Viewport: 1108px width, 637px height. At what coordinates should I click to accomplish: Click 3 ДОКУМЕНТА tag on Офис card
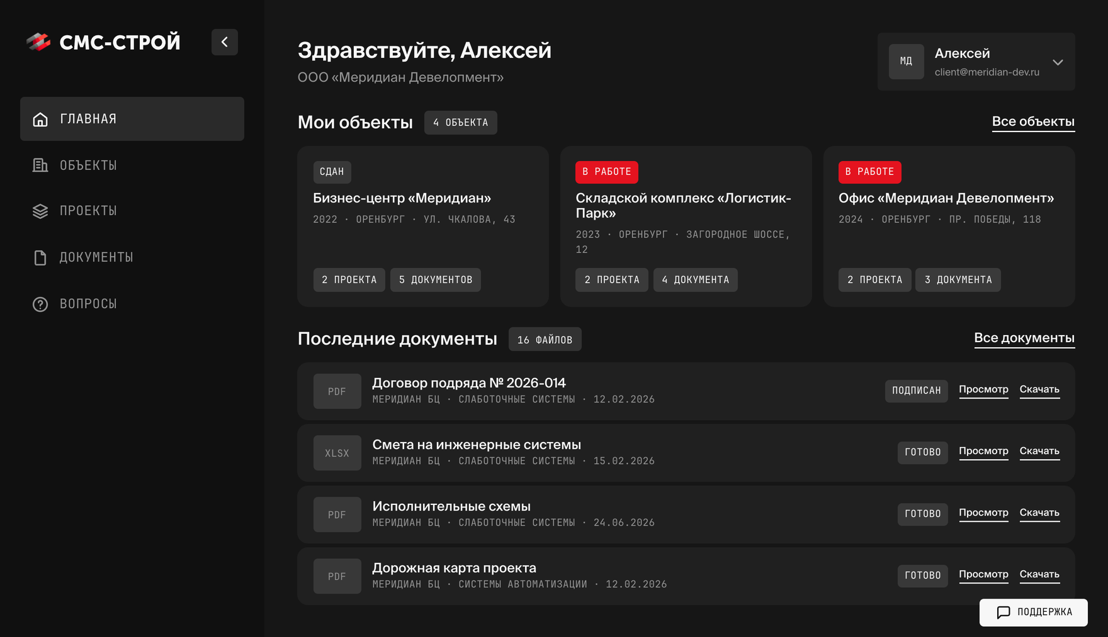tap(958, 280)
